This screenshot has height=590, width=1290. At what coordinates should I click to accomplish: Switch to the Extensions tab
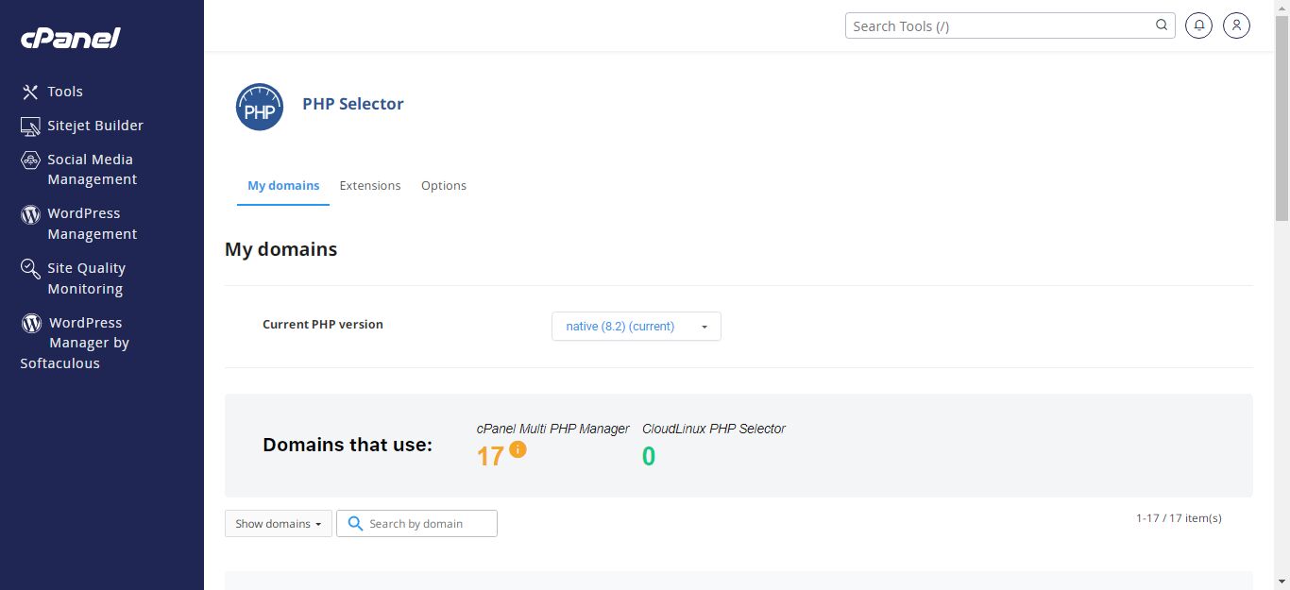pyautogui.click(x=370, y=185)
